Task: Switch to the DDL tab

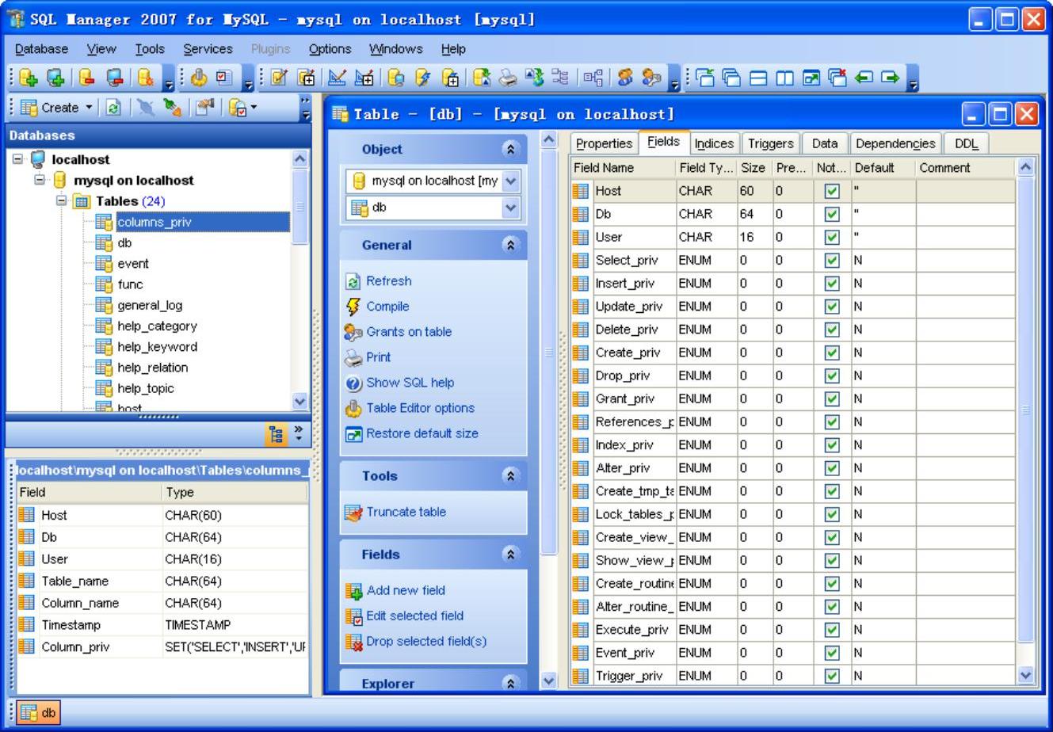Action: (966, 143)
